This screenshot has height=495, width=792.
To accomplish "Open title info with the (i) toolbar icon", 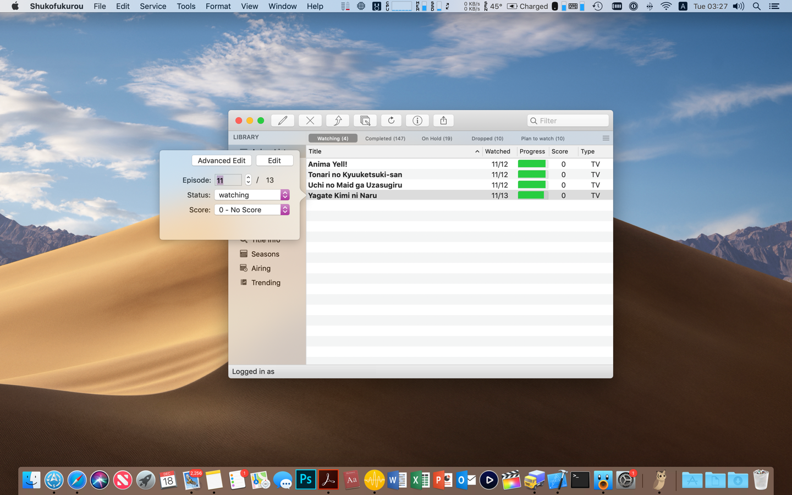I will (x=417, y=120).
